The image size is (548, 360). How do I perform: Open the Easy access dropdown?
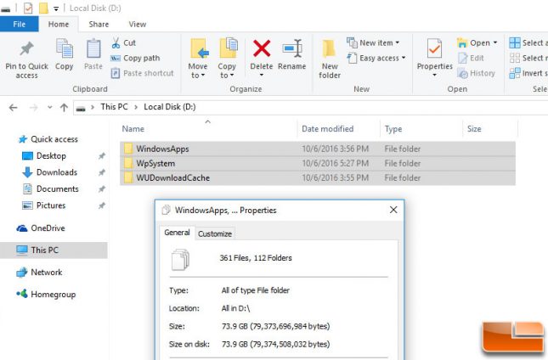coord(376,58)
